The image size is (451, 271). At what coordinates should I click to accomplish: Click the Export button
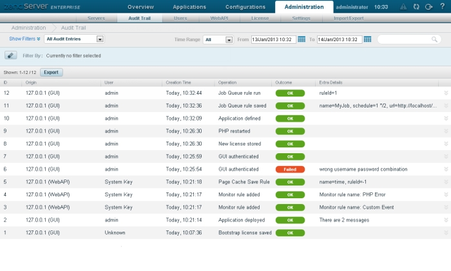click(51, 73)
